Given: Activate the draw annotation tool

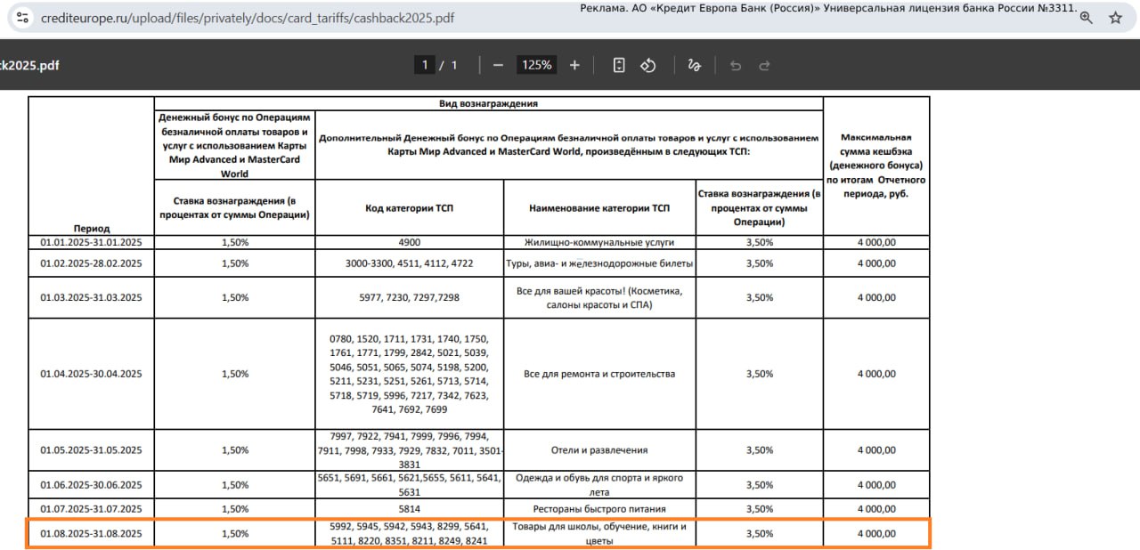Looking at the screenshot, I should 695,65.
